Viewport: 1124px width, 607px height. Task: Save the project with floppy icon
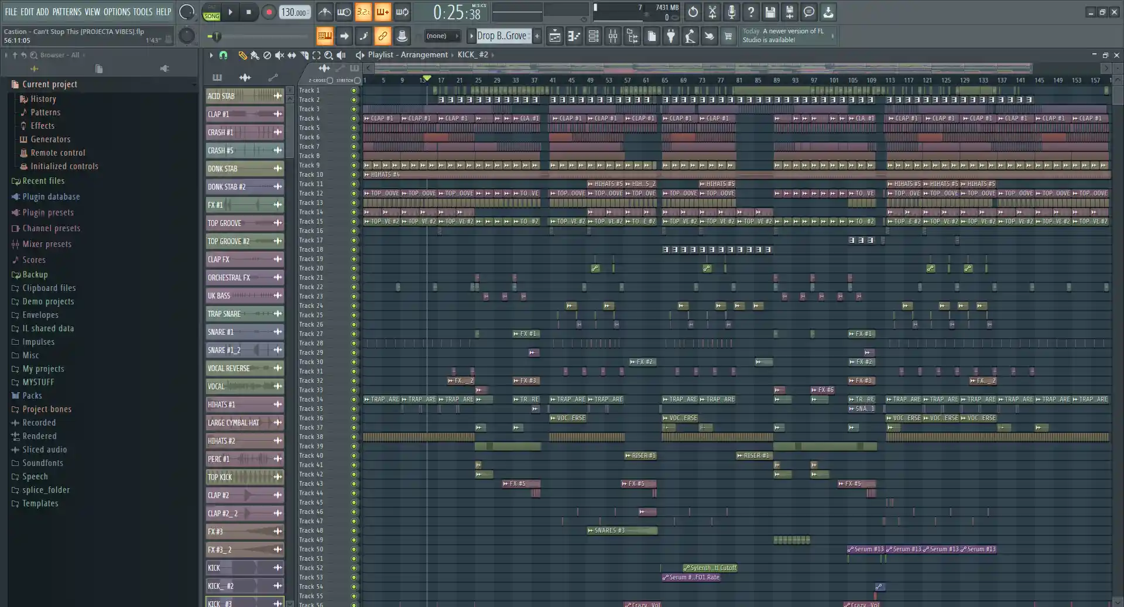[770, 12]
